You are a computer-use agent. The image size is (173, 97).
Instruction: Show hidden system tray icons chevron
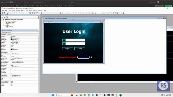159,95
